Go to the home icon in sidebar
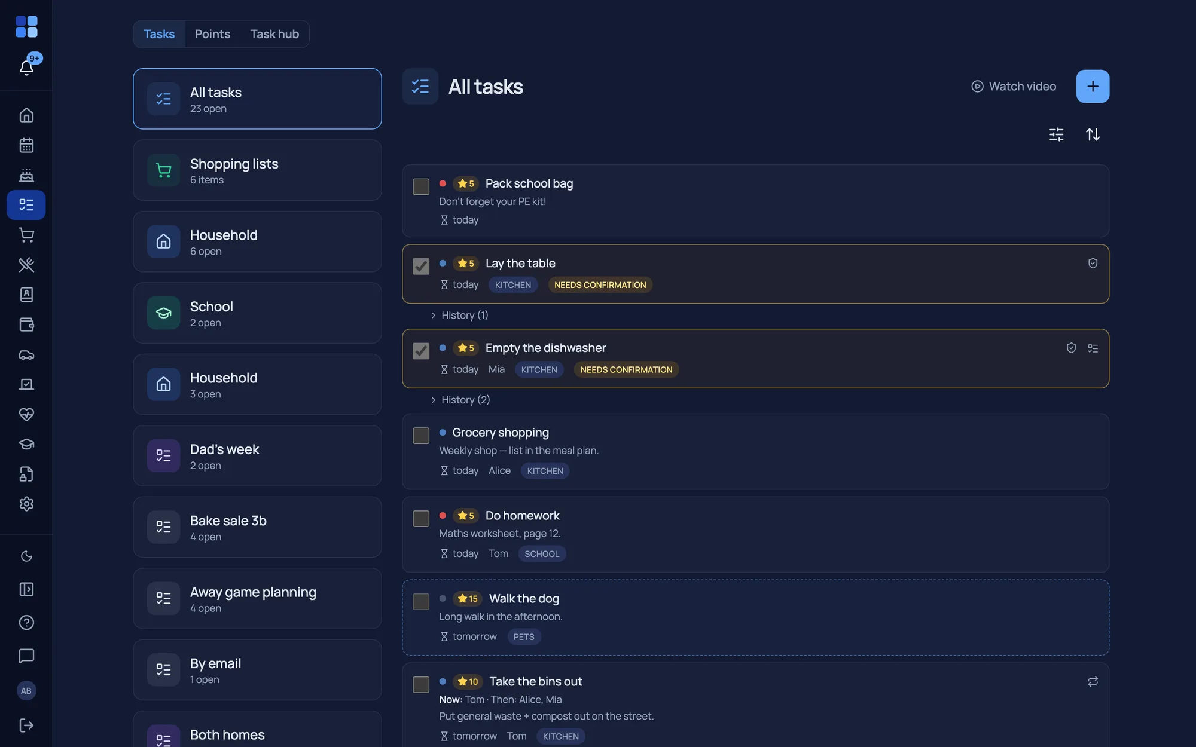 (26, 115)
